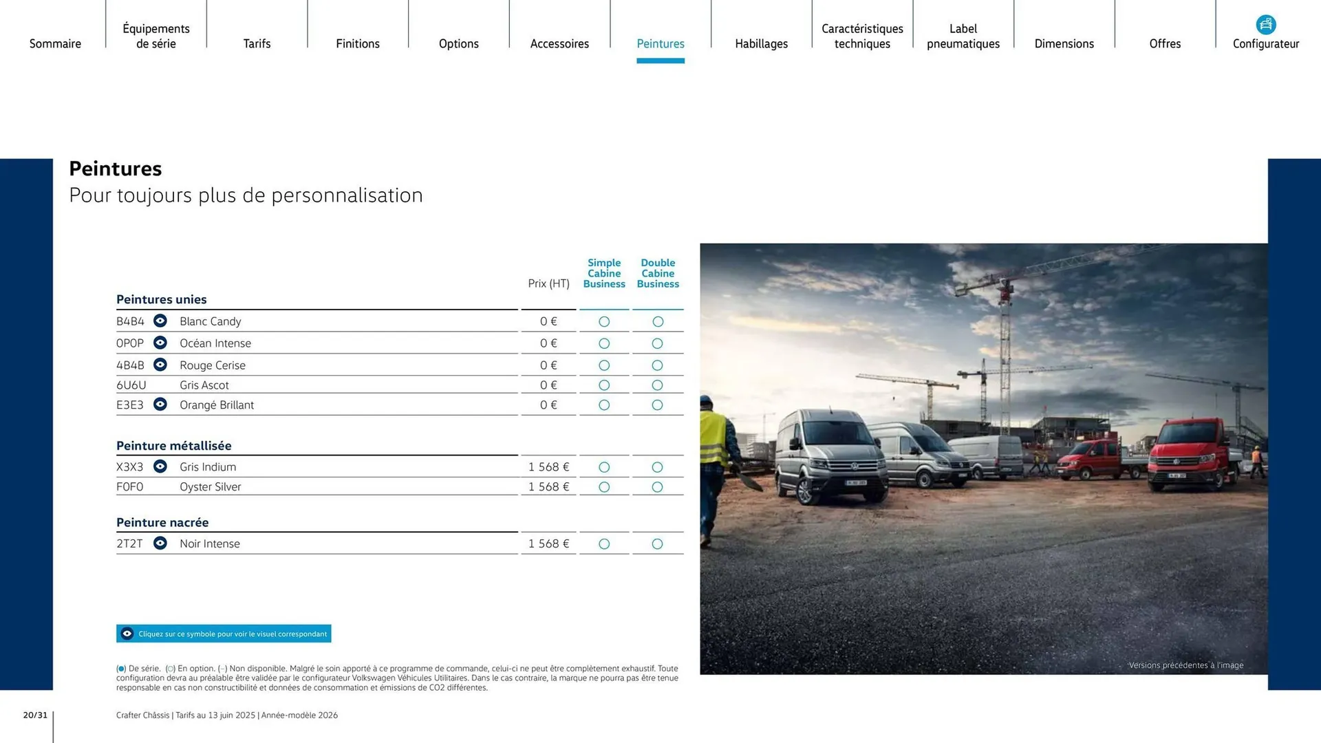Select Gris Ascot for Double Cabine Business
1321x743 pixels.
coord(657,385)
